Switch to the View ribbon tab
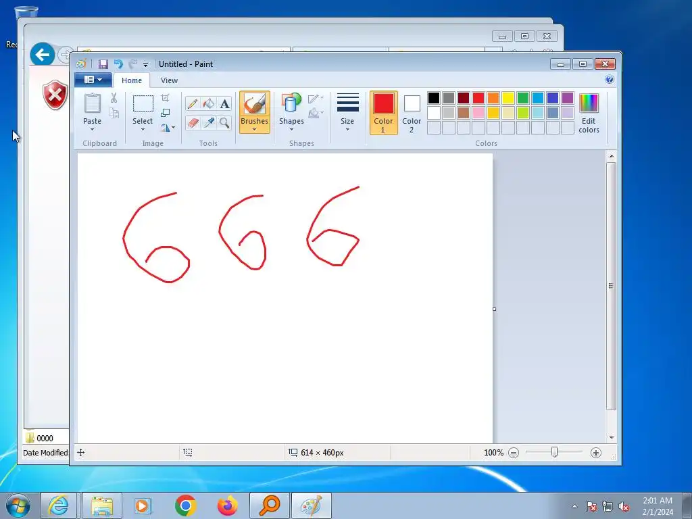Viewport: 692px width, 519px height. (169, 80)
